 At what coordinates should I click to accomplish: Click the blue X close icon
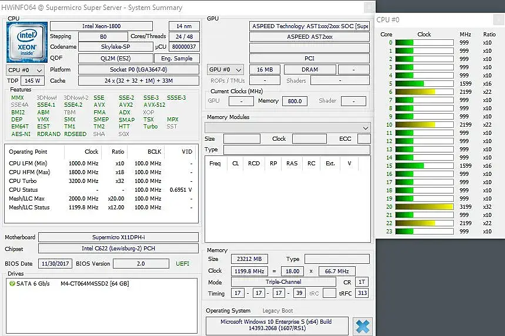(x=363, y=327)
